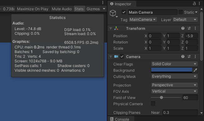
Task: Open the Game view three-dot menu
Action: (103, 2)
